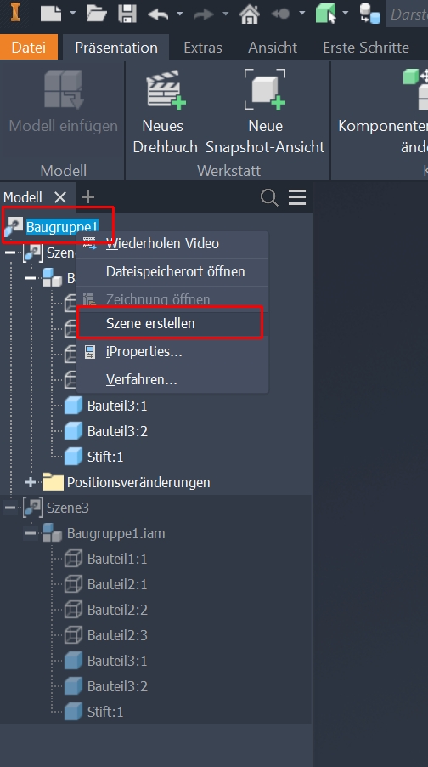Click the Open folder icon
The width and height of the screenshot is (428, 767).
tap(97, 14)
